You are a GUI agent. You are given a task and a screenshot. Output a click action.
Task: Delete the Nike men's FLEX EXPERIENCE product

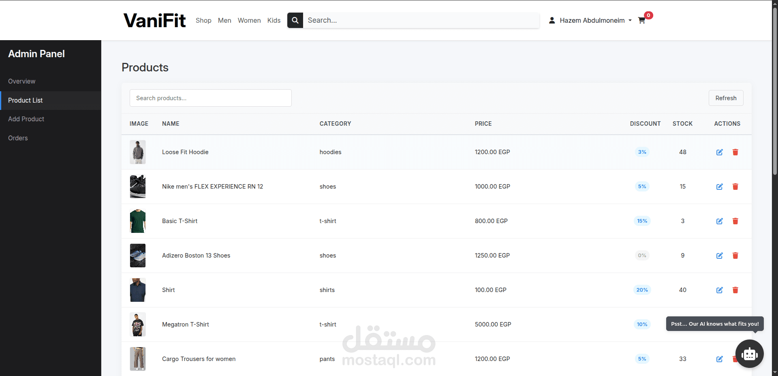click(735, 187)
